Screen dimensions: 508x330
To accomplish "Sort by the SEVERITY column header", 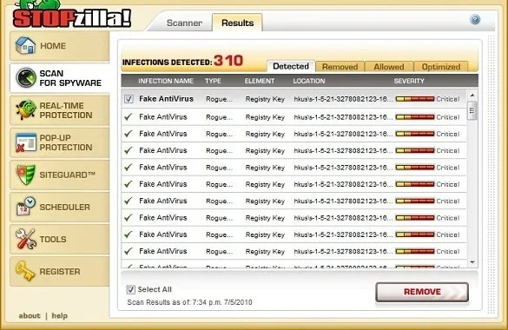I will click(409, 81).
